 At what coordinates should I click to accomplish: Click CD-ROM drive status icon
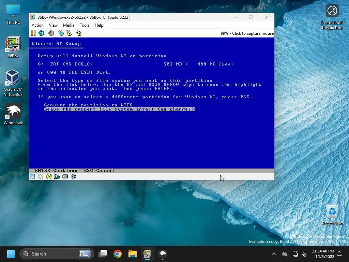(48, 176)
